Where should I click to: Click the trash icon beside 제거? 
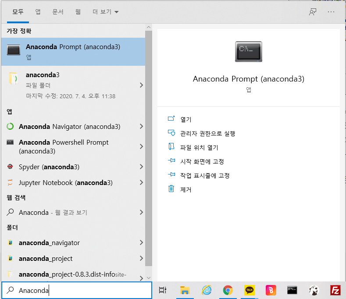[x=171, y=189]
